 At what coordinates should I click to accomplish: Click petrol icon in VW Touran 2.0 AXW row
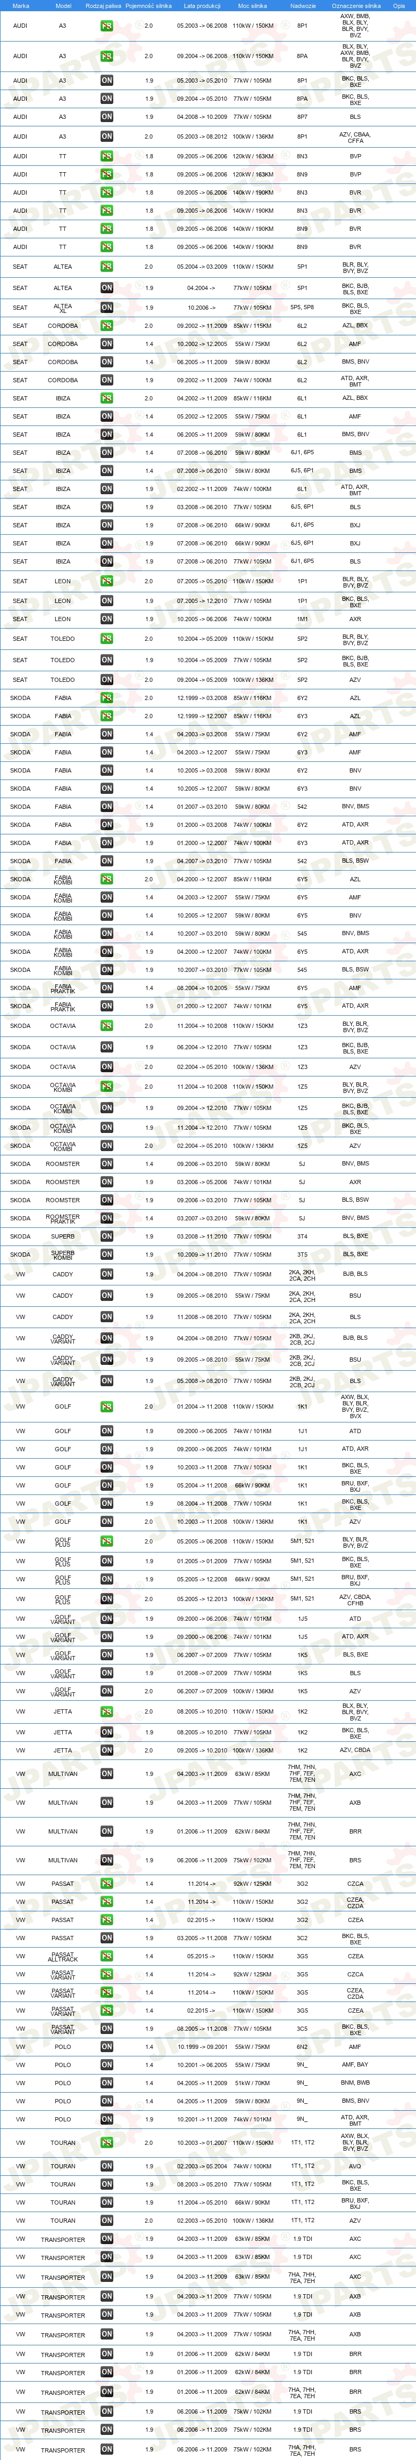click(106, 2143)
